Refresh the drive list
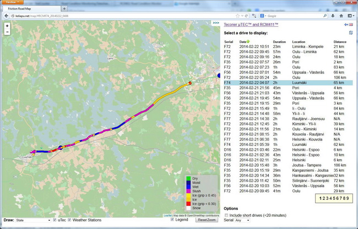 (x=351, y=33)
